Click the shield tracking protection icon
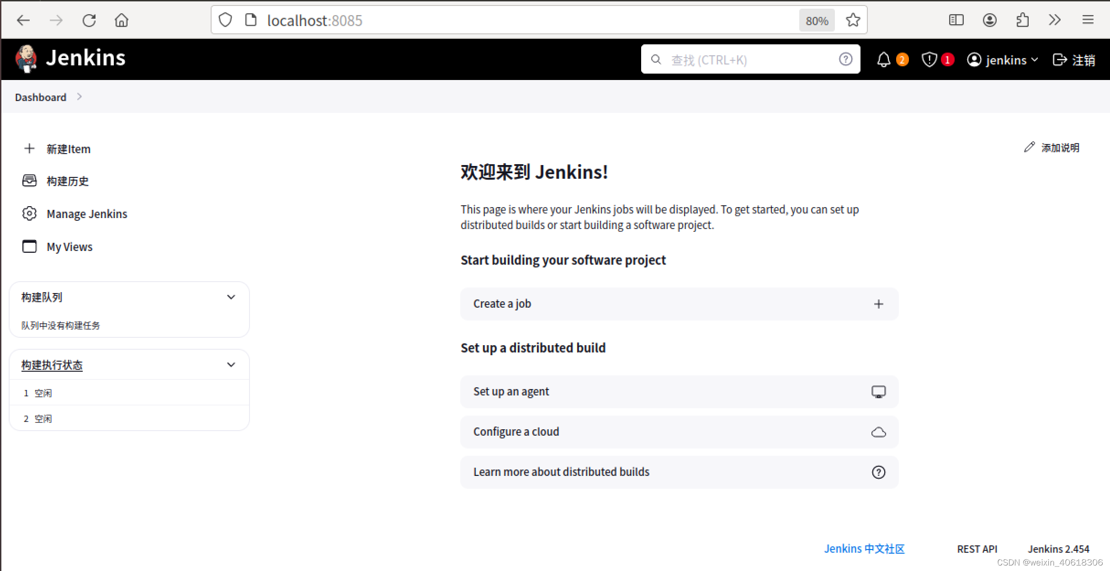This screenshot has height=571, width=1110. (x=225, y=20)
